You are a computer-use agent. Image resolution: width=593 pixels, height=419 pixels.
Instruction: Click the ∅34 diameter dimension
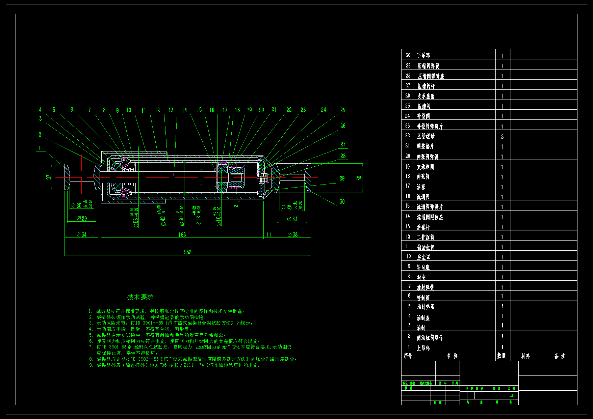pos(81,234)
